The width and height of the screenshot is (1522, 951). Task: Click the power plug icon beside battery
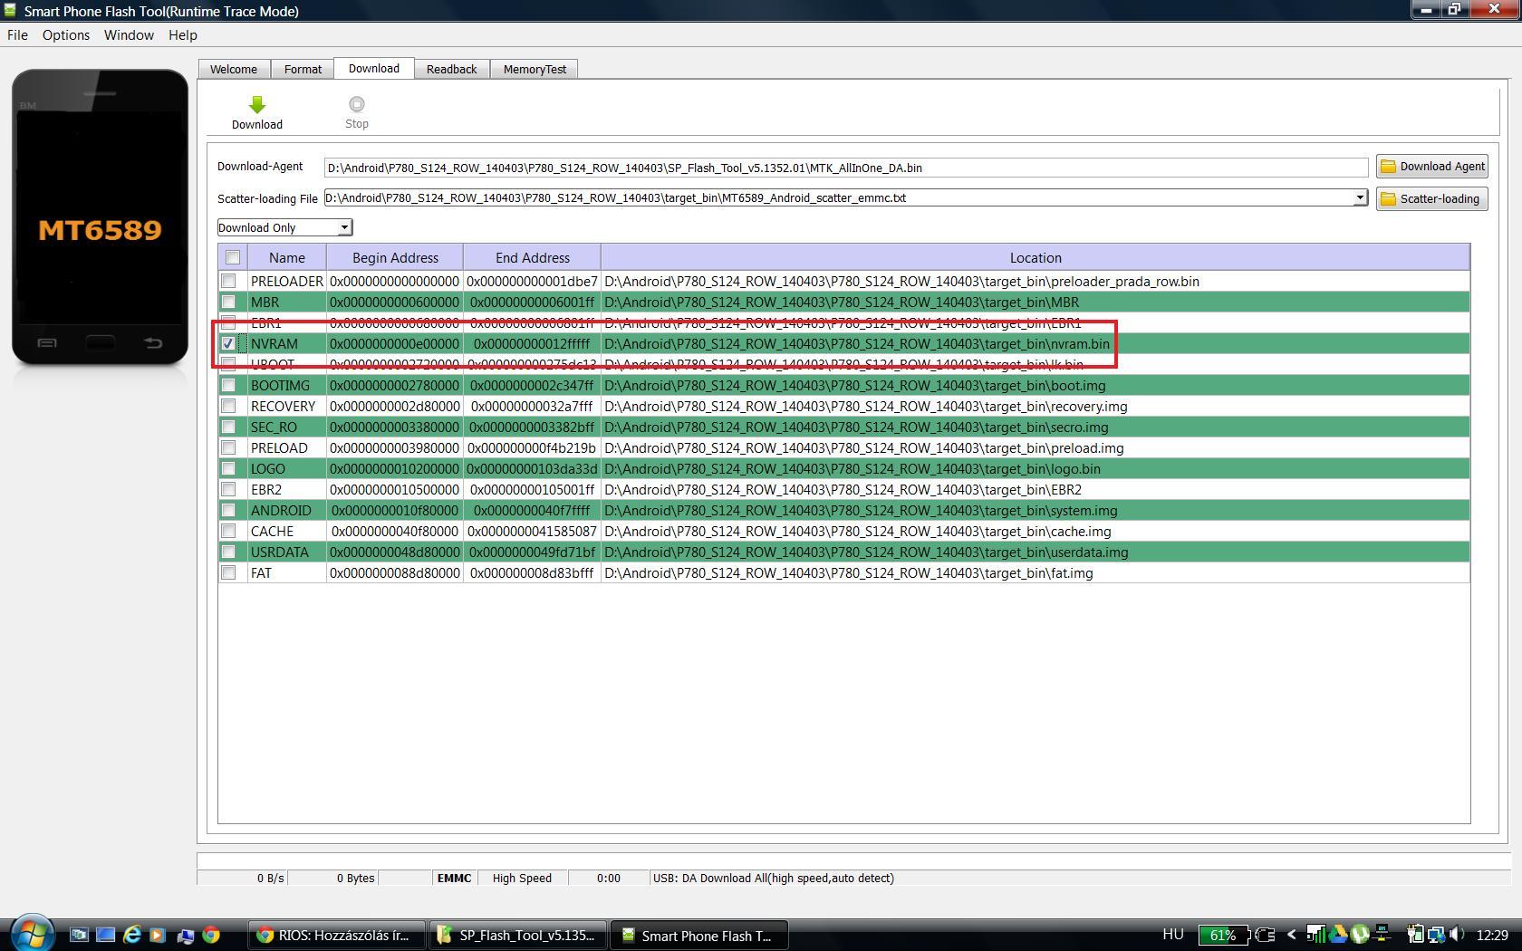(x=1265, y=935)
